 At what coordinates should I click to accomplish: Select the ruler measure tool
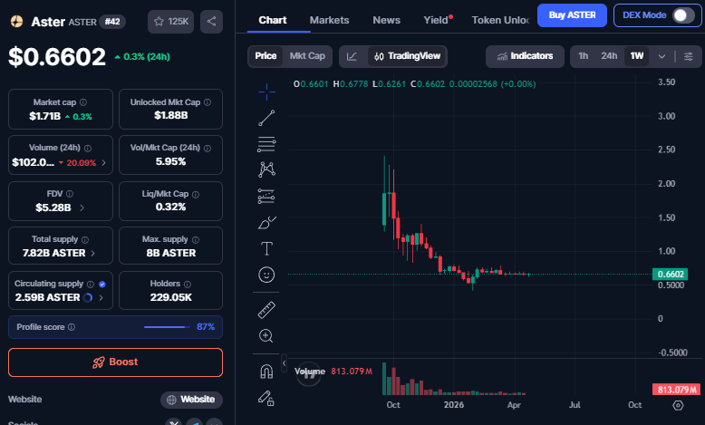266,310
